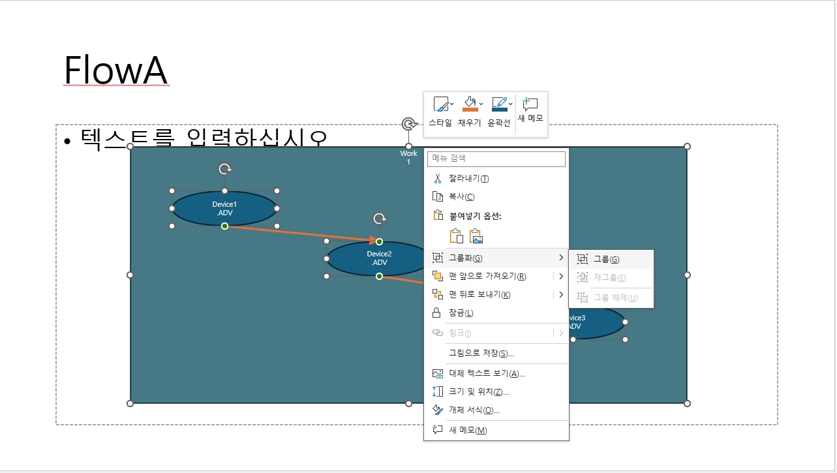Click the 메뉴 검색 search field
Viewport: 837px width, 473px height.
(x=496, y=159)
